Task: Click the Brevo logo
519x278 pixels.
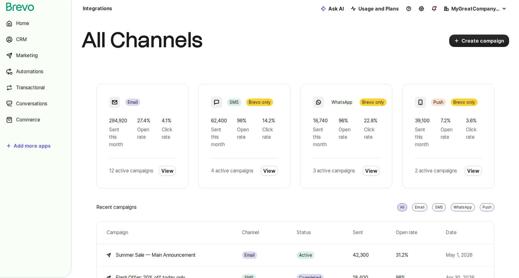Action: [x=20, y=7]
